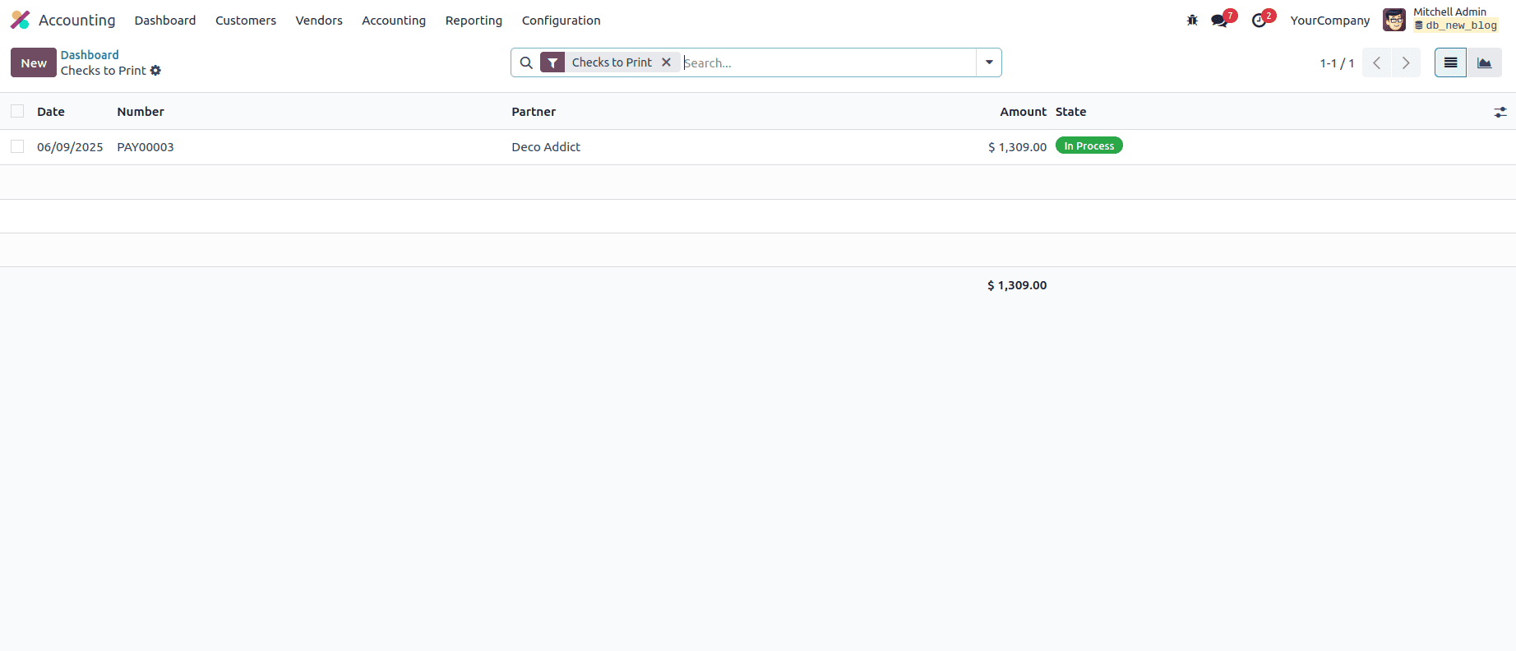Go to next page arrow
The width and height of the screenshot is (1516, 651).
tap(1406, 62)
